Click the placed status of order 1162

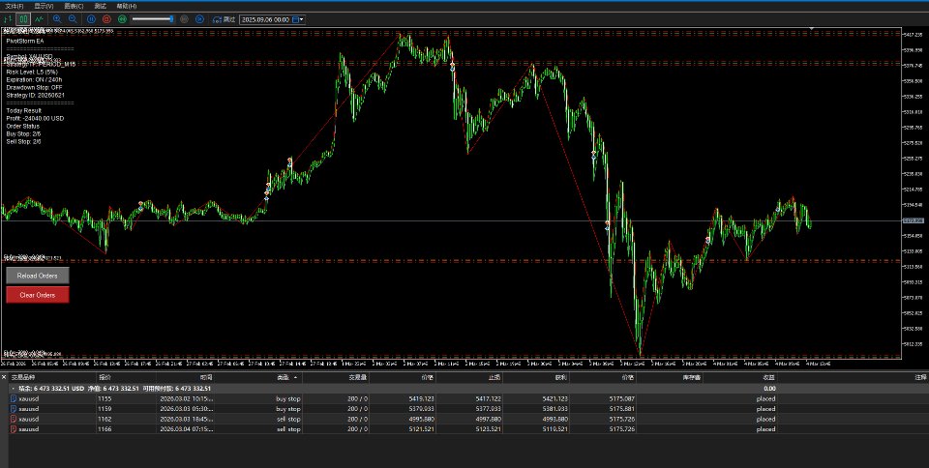tap(765, 419)
